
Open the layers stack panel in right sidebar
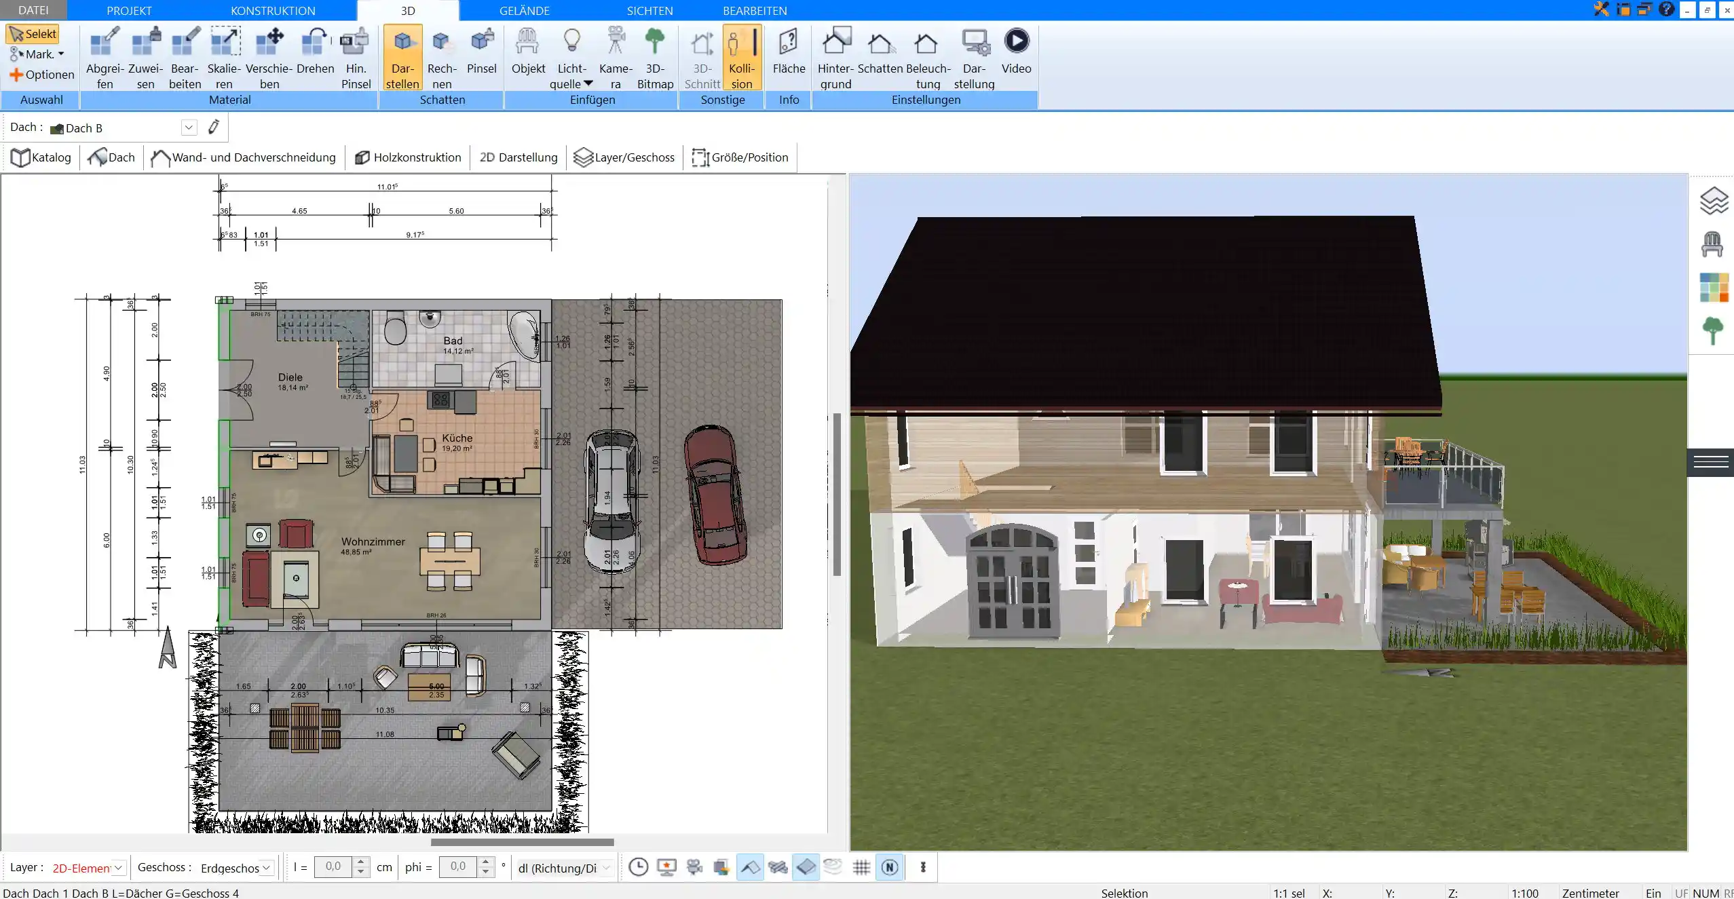pos(1713,200)
